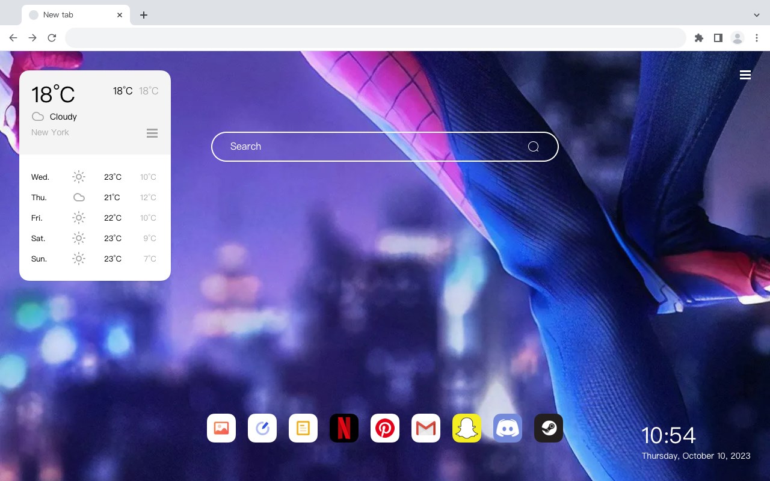Open the Snapchat shortcut
The image size is (770, 481).
point(467,428)
